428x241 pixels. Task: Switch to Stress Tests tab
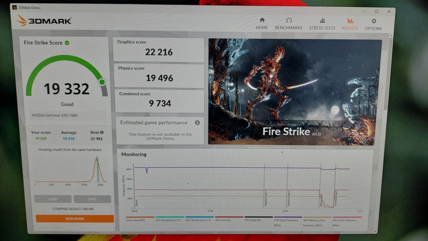click(322, 24)
